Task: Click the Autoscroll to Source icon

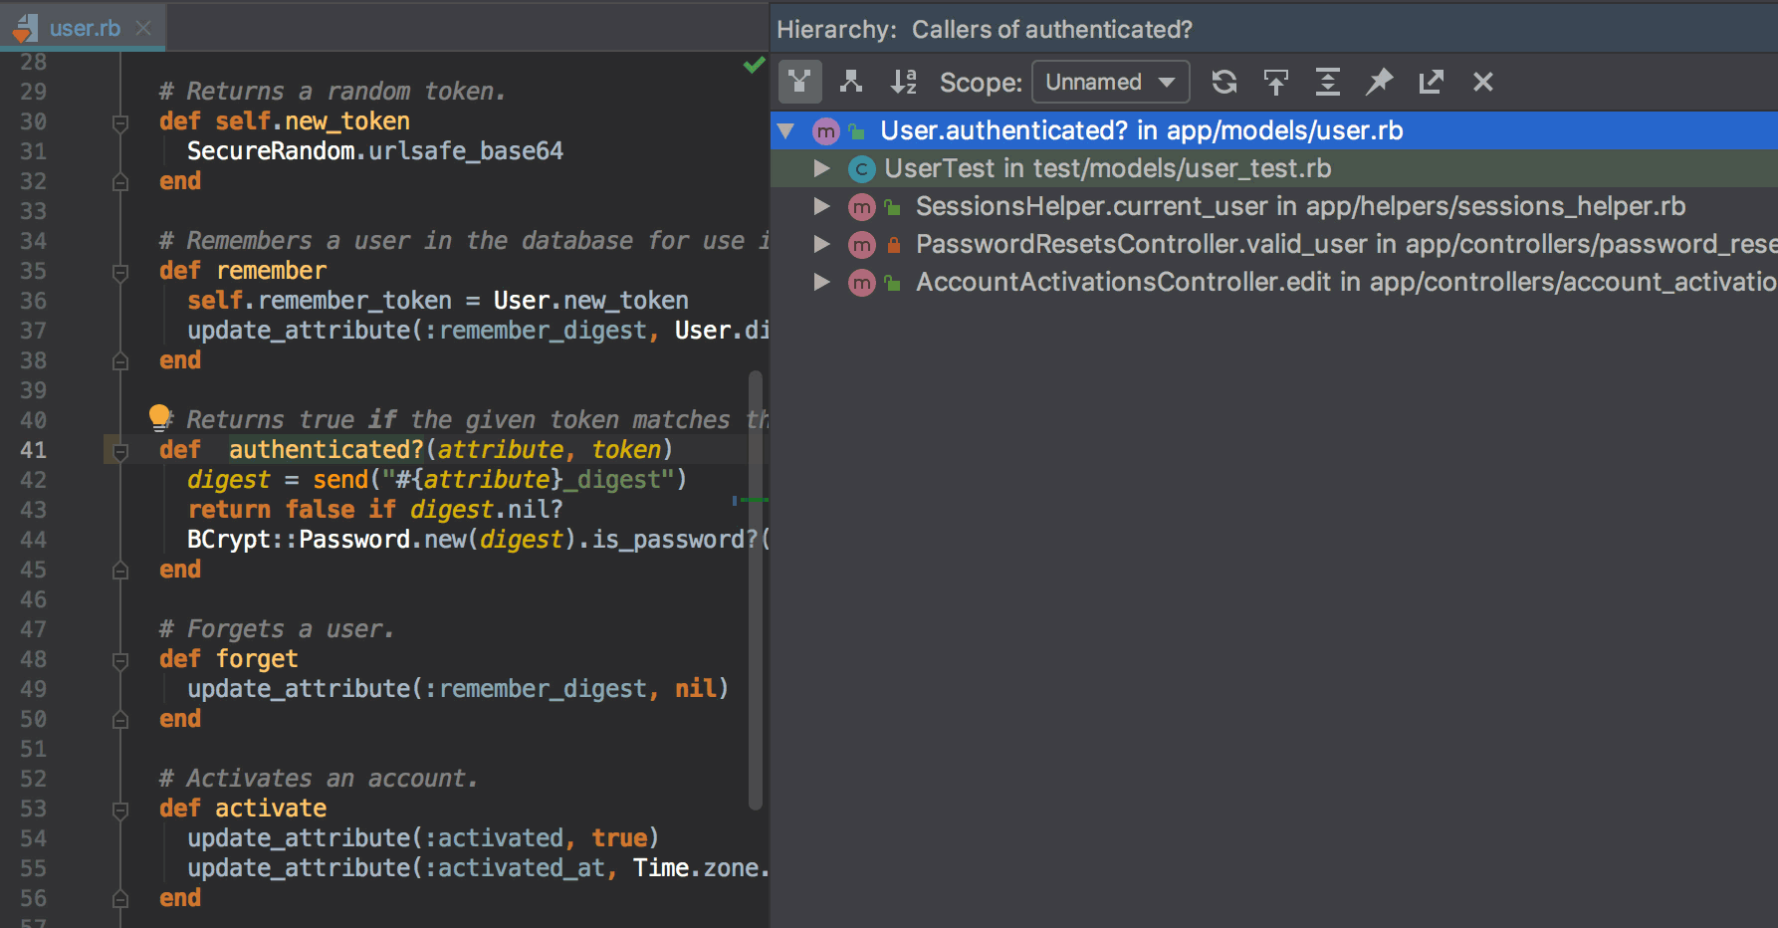Action: (1276, 82)
